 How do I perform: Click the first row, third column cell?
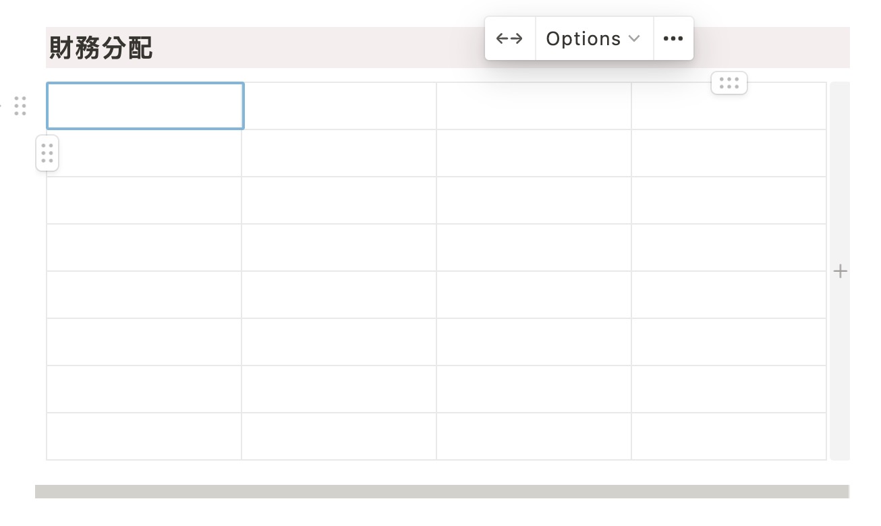click(534, 106)
